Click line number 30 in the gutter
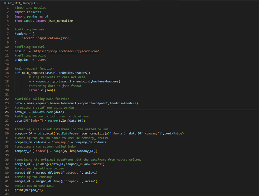Screen dimensions: 259x196 point(7,133)
